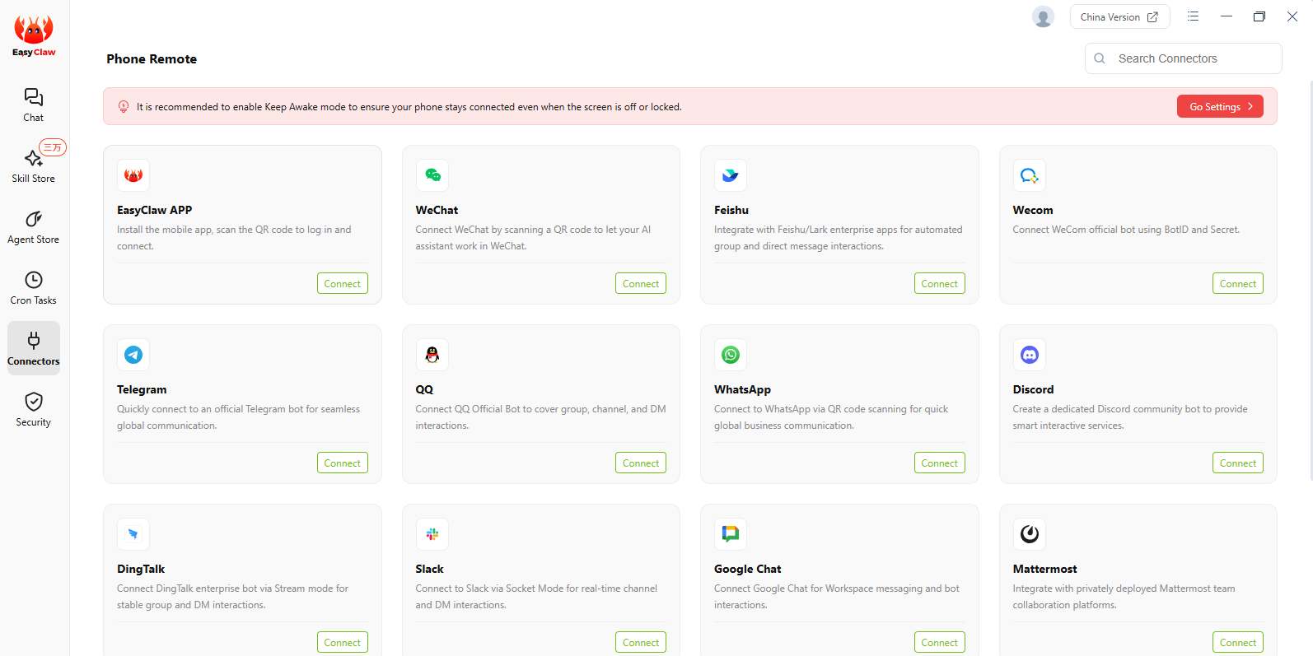Image resolution: width=1313 pixels, height=656 pixels.
Task: Connect the Slack connector
Action: pyautogui.click(x=640, y=643)
